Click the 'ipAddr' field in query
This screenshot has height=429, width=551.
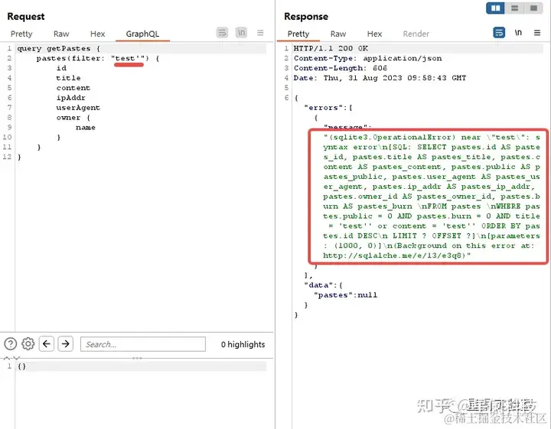coord(70,98)
